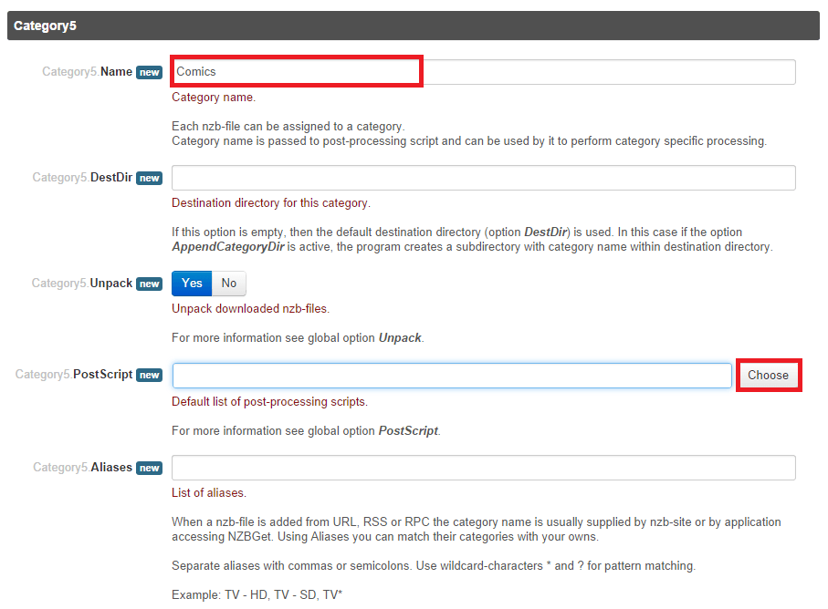Click the Category5.Aliases option label
The height and width of the screenshot is (609, 828).
tap(82, 468)
